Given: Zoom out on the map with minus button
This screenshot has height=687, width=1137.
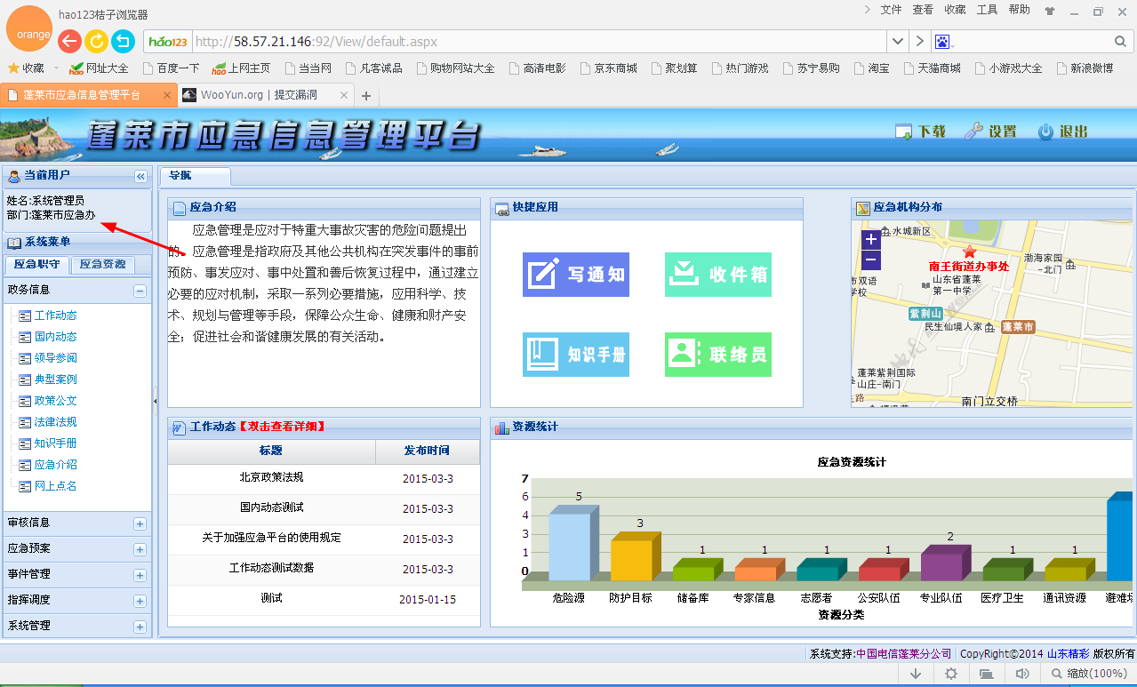Looking at the screenshot, I should point(871,260).
